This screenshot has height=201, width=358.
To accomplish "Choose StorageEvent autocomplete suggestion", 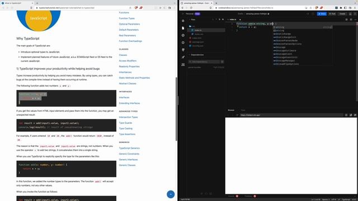I will coord(303,54).
